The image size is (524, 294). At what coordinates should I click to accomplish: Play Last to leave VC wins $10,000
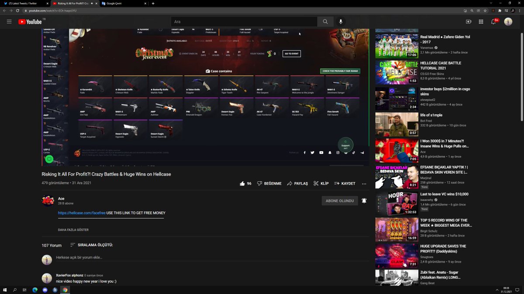click(397, 203)
